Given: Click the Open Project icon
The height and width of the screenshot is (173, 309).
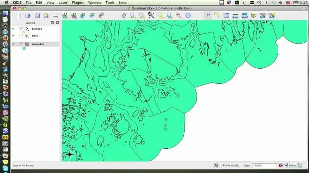Looking at the screenshot, I should click(x=28, y=16).
